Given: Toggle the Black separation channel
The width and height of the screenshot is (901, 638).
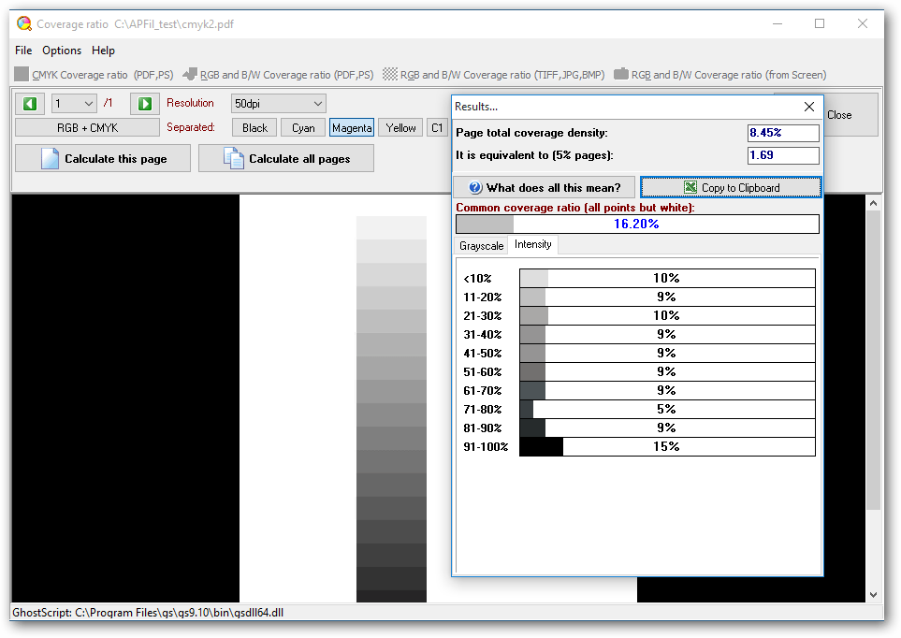Looking at the screenshot, I should click(x=254, y=127).
